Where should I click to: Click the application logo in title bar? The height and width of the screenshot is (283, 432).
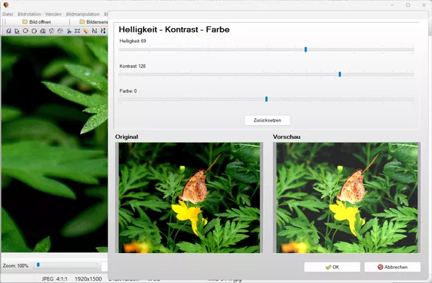[6, 5]
